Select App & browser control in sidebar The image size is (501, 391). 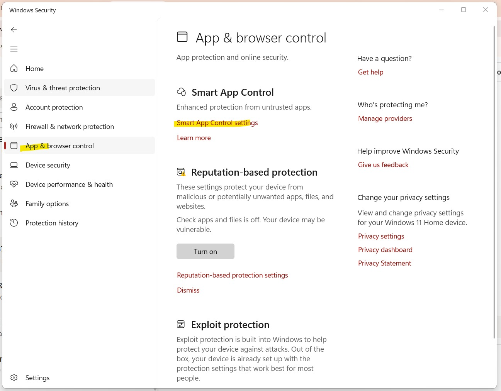pyautogui.click(x=80, y=146)
